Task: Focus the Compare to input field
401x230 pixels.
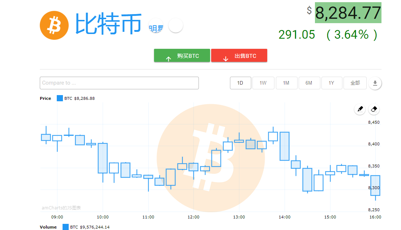Action: [119, 83]
